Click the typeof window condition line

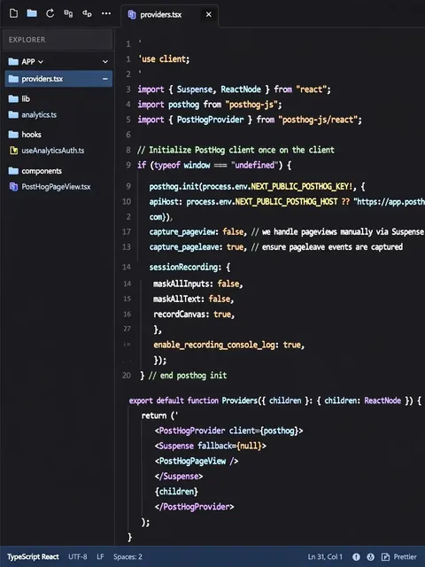pyautogui.click(x=214, y=166)
